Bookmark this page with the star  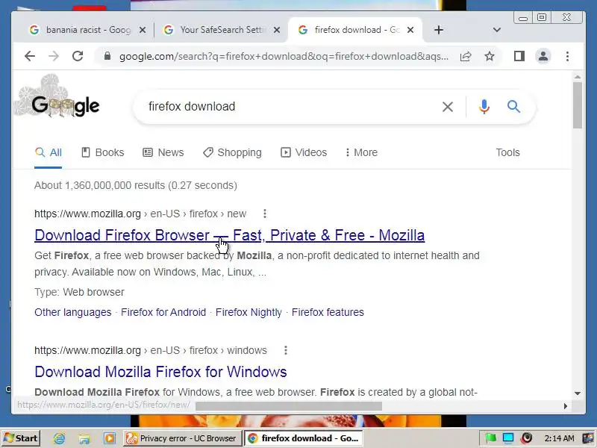coord(490,57)
